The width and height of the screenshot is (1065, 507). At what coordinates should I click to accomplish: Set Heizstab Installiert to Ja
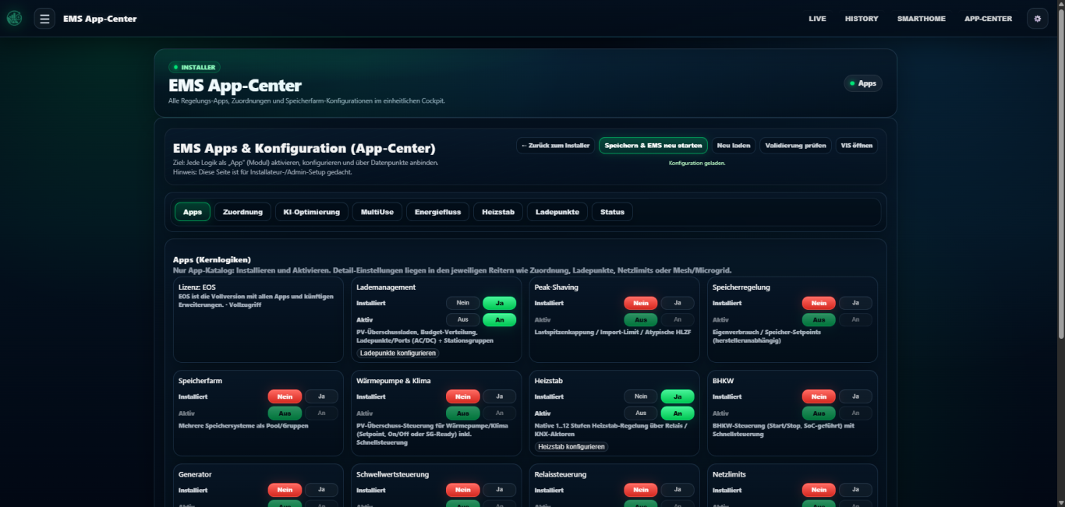pyautogui.click(x=678, y=396)
